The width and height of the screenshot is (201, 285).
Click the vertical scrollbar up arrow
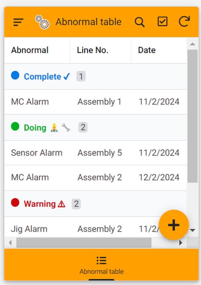coord(193,44)
